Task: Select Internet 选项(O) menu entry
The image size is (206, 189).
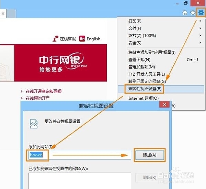Action: [143, 98]
